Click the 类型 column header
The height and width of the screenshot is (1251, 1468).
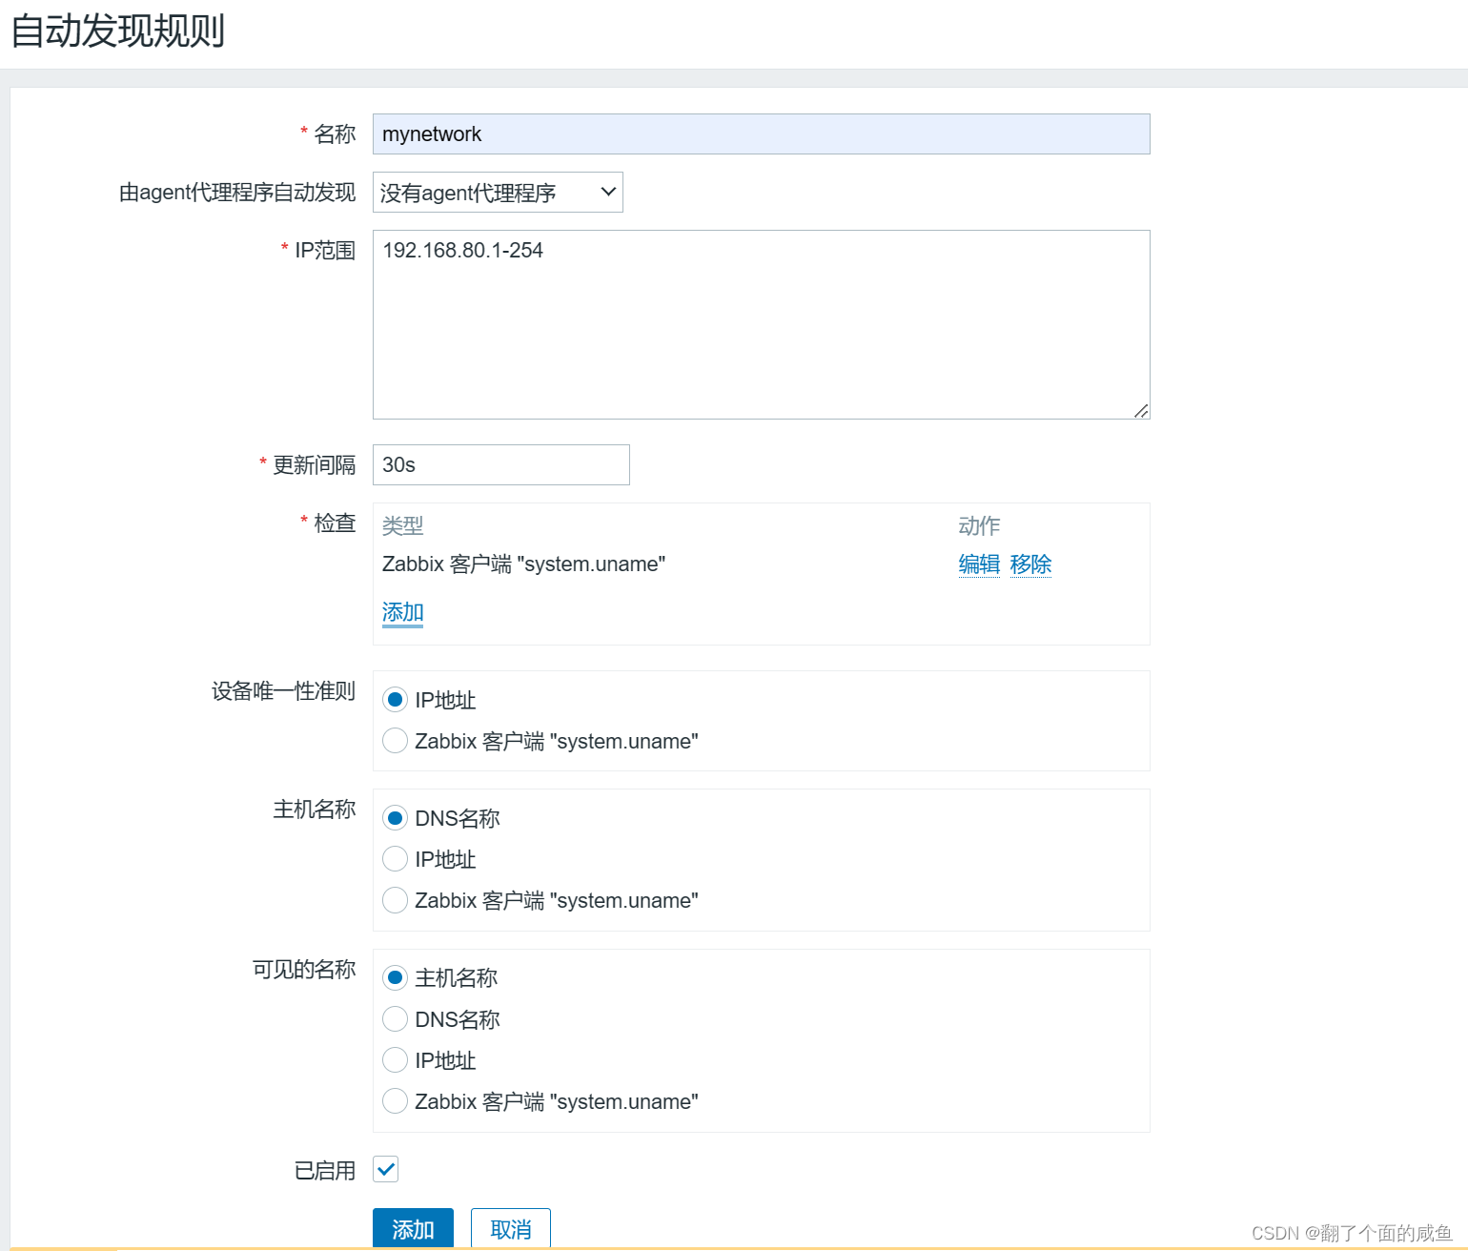click(402, 525)
